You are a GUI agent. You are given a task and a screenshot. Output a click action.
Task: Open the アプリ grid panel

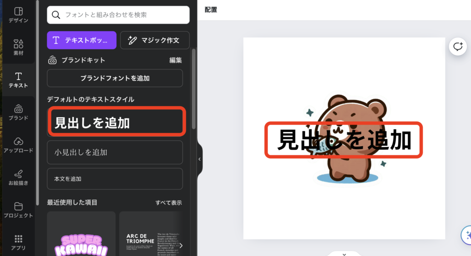pyautogui.click(x=18, y=243)
